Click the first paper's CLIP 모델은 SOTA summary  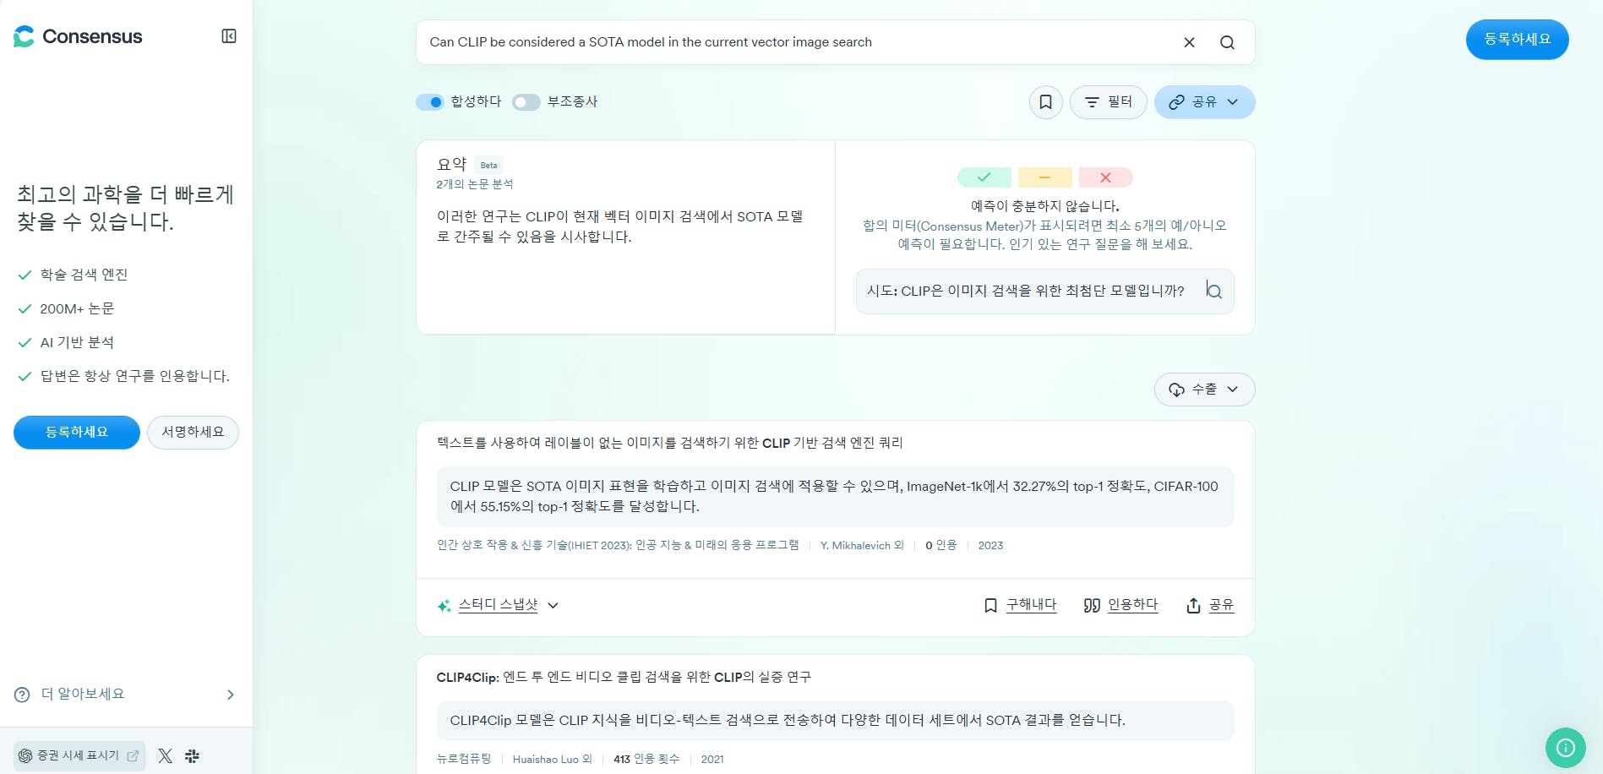point(835,497)
